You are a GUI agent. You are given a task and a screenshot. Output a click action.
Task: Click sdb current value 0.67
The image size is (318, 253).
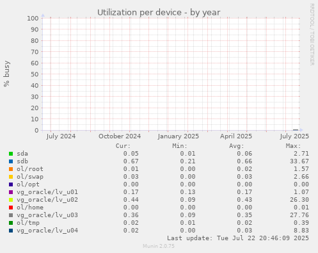click(x=131, y=161)
